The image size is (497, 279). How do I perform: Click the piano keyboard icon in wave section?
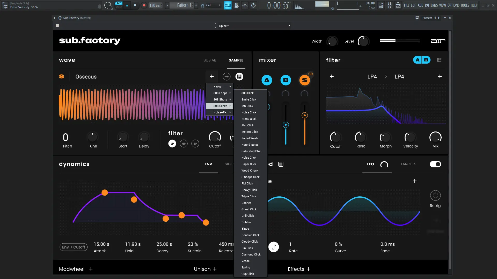pos(239,76)
